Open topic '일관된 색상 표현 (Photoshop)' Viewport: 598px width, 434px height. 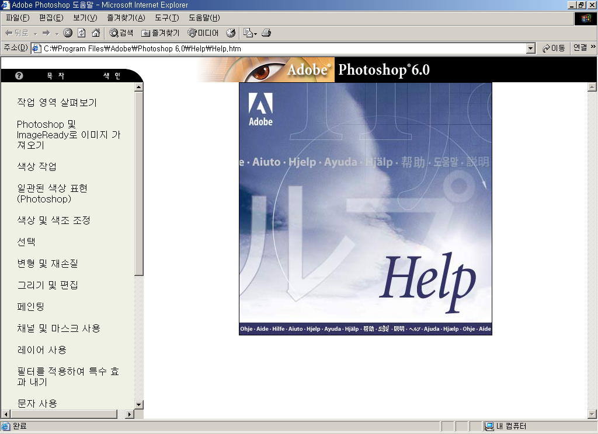(52, 194)
